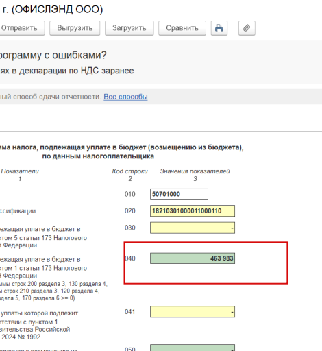Click the Выгрузить button
This screenshot has height=351, width=322.
click(x=75, y=28)
